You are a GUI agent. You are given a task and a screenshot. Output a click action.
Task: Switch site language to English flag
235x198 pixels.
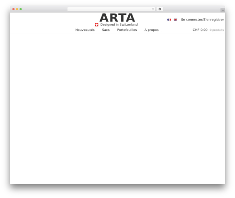175,20
